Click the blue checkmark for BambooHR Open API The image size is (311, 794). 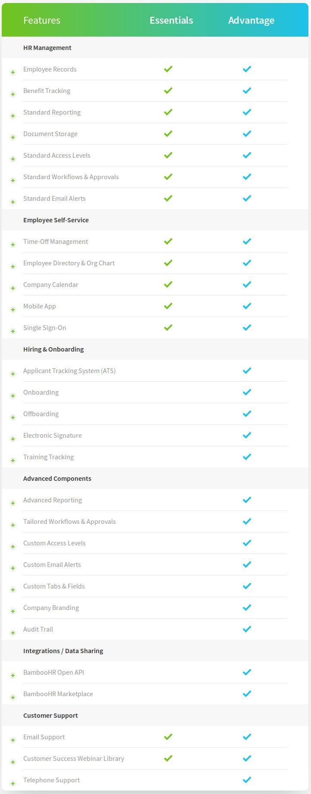247,672
